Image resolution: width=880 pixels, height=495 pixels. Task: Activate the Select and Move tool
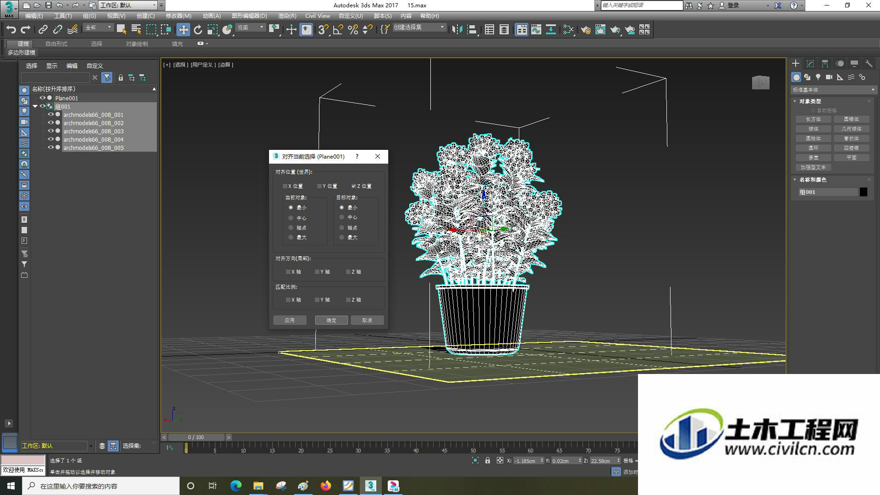click(183, 30)
